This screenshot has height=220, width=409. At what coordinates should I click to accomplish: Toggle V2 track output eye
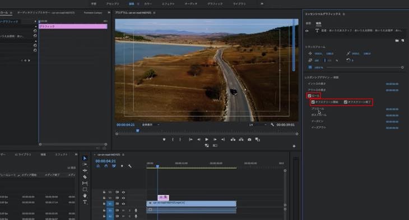123,198
